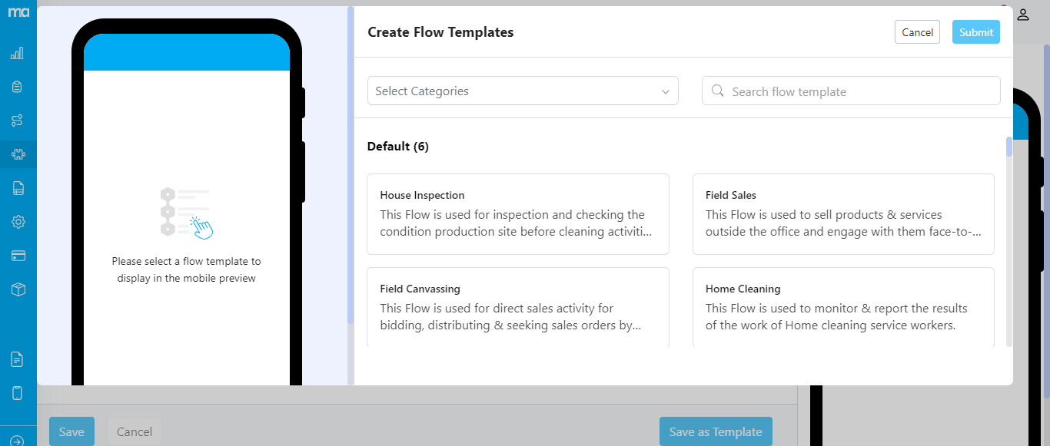Click the Search flow template field
This screenshot has width=1050, height=446.
850,91
